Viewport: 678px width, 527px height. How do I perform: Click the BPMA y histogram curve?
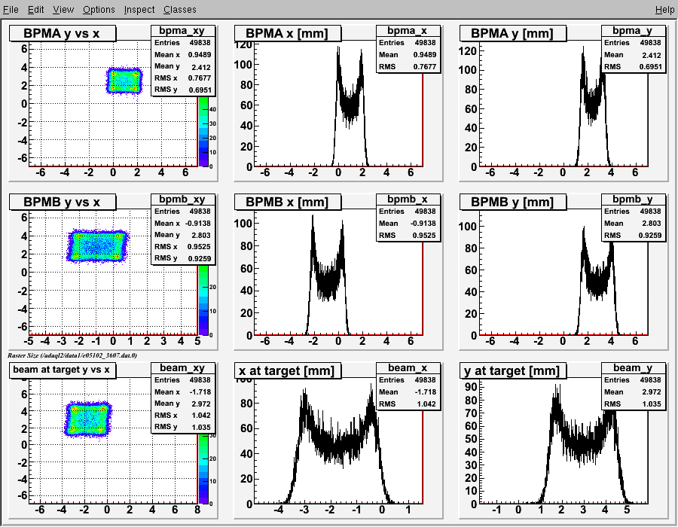tap(592, 108)
